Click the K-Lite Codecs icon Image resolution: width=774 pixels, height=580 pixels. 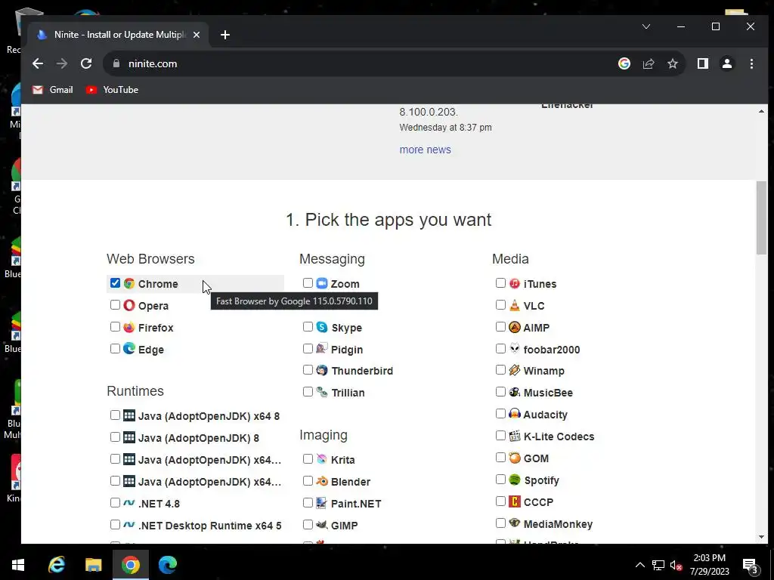pos(514,436)
